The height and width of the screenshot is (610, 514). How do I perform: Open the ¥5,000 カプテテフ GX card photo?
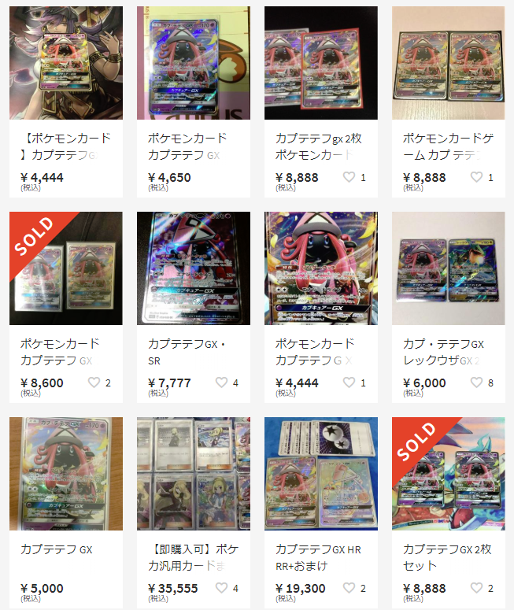pos(66,474)
